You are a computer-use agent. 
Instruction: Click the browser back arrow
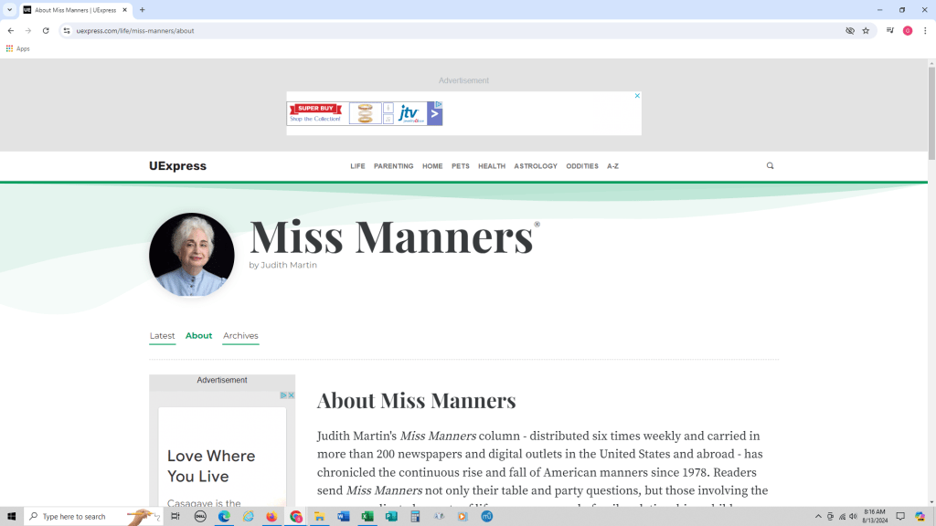click(10, 30)
